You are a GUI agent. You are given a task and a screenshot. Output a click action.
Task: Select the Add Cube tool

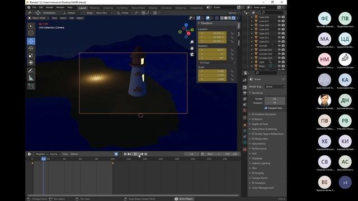click(31, 87)
